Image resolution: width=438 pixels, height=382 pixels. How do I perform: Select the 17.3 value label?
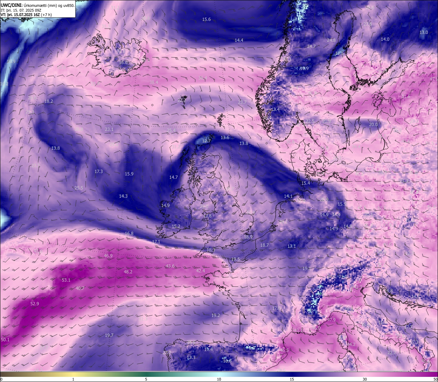click(99, 171)
